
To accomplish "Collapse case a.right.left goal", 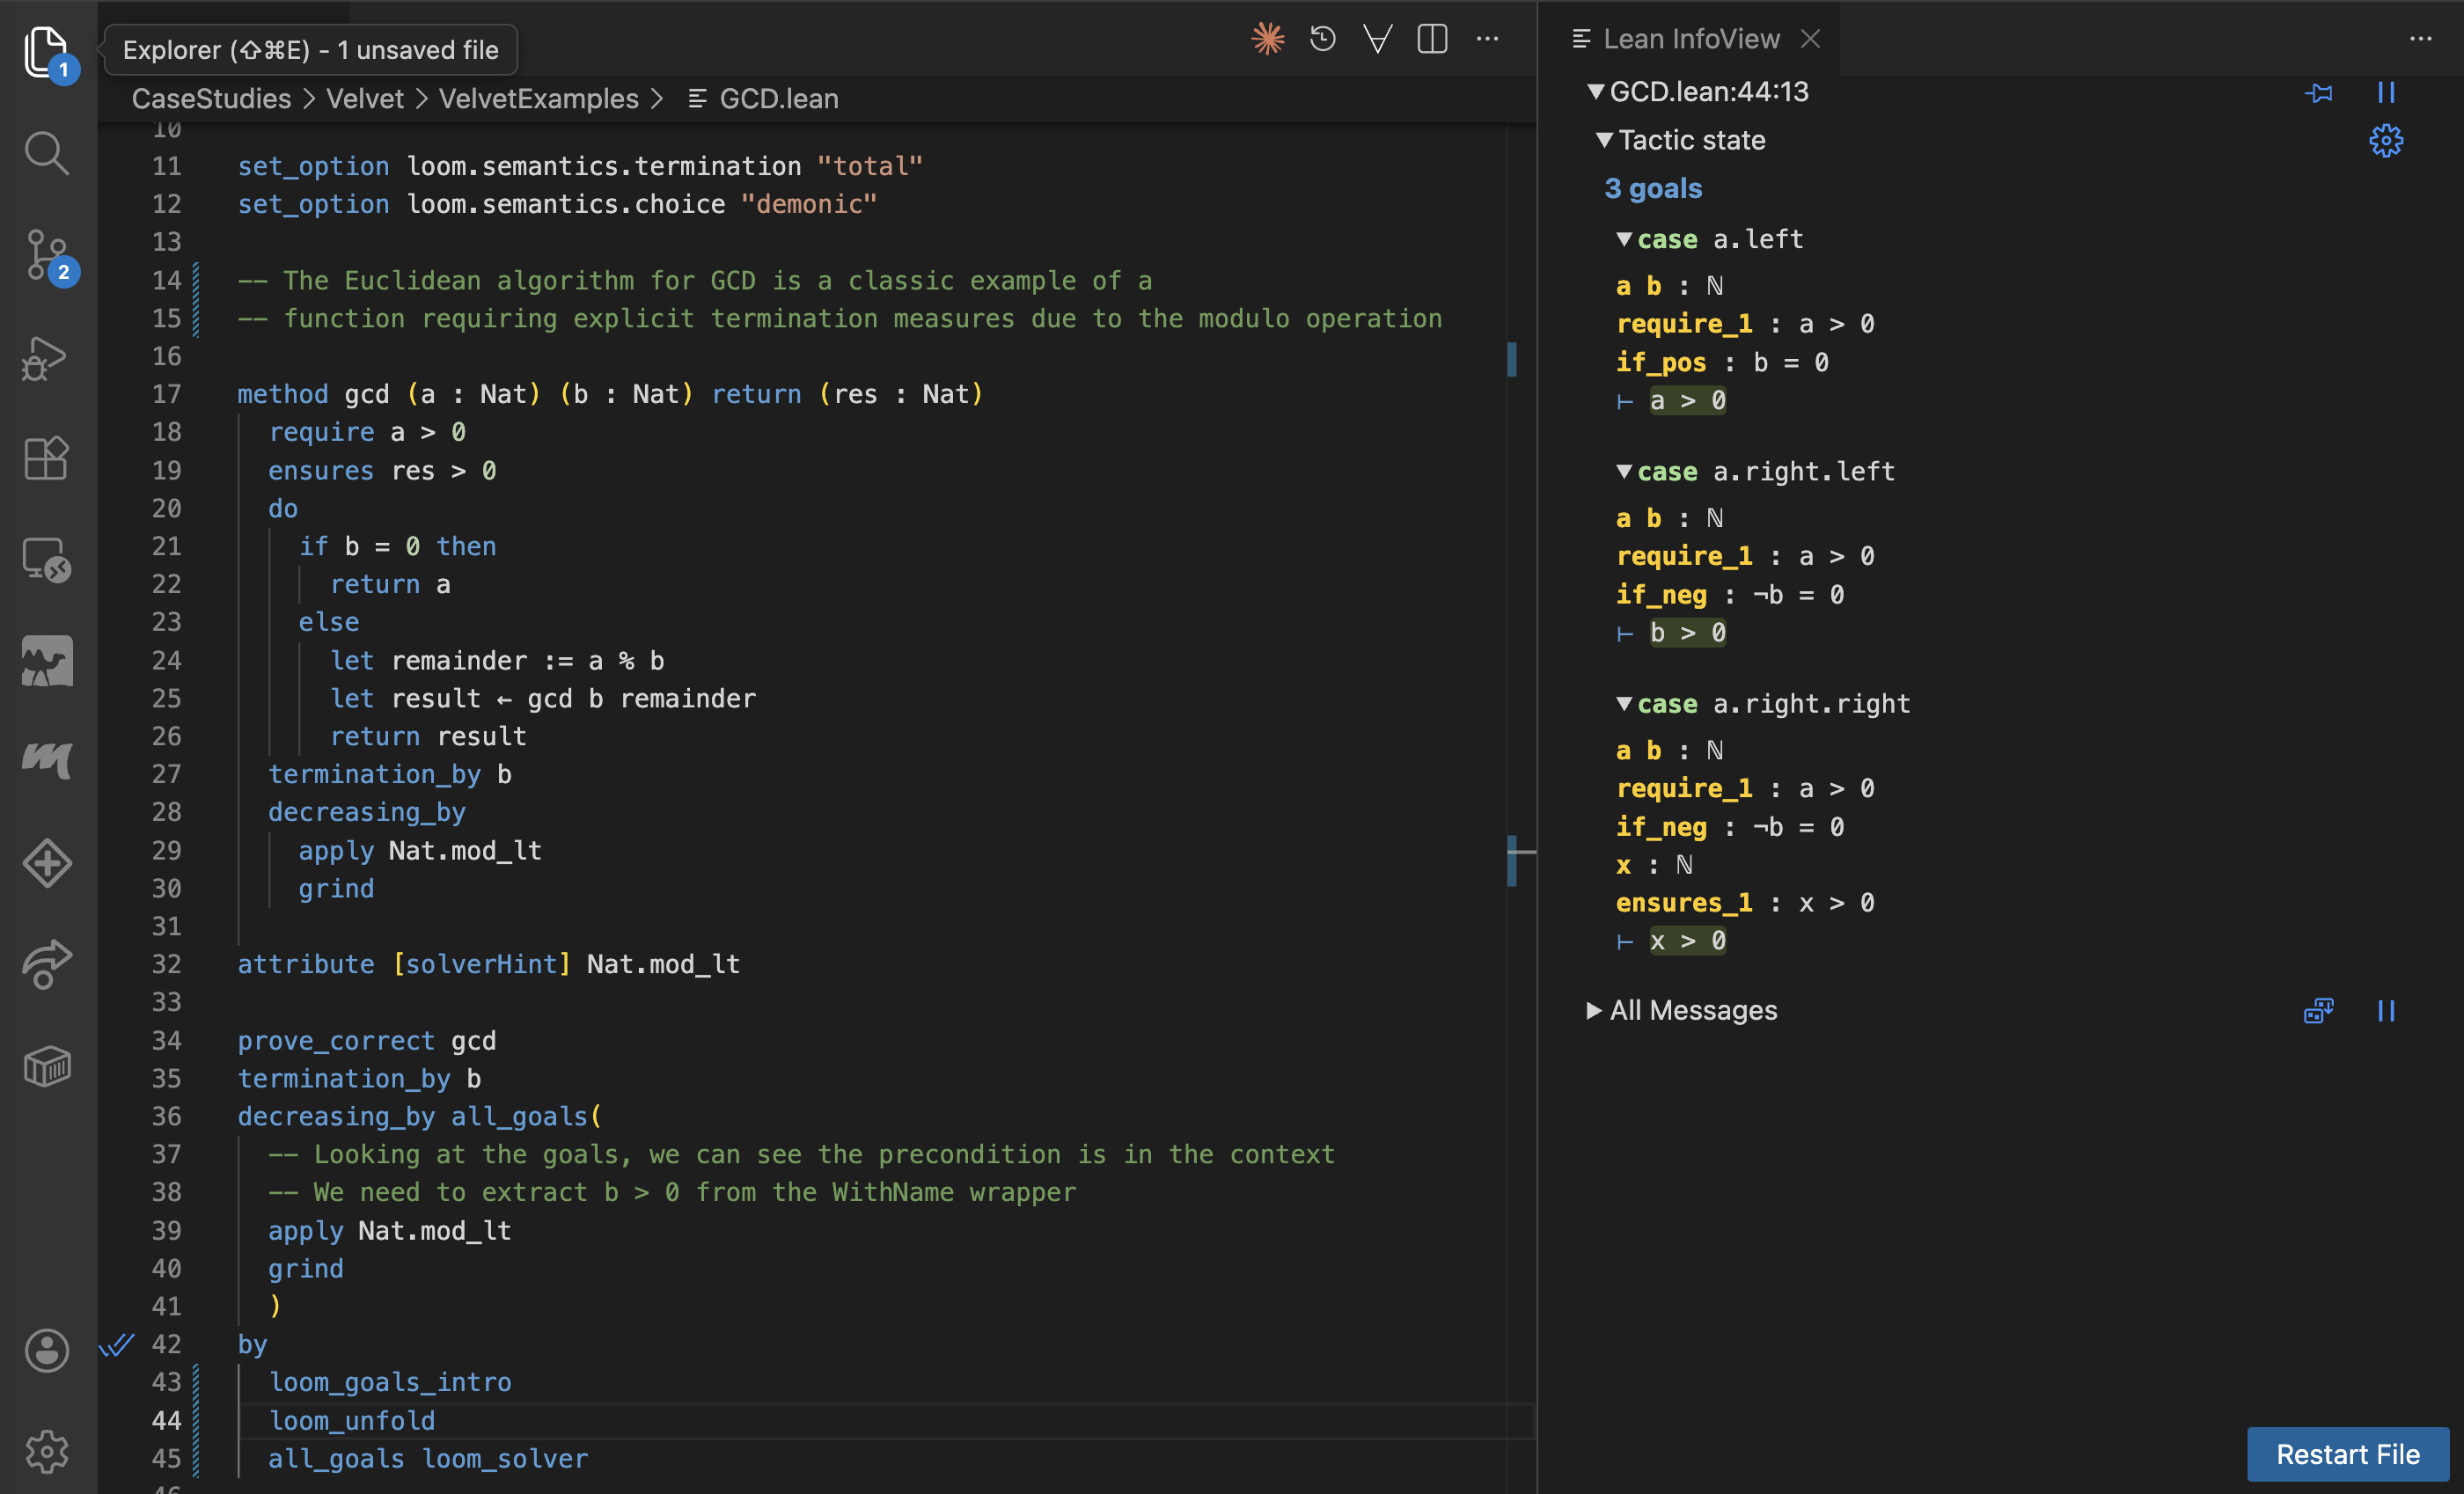I will (1624, 471).
